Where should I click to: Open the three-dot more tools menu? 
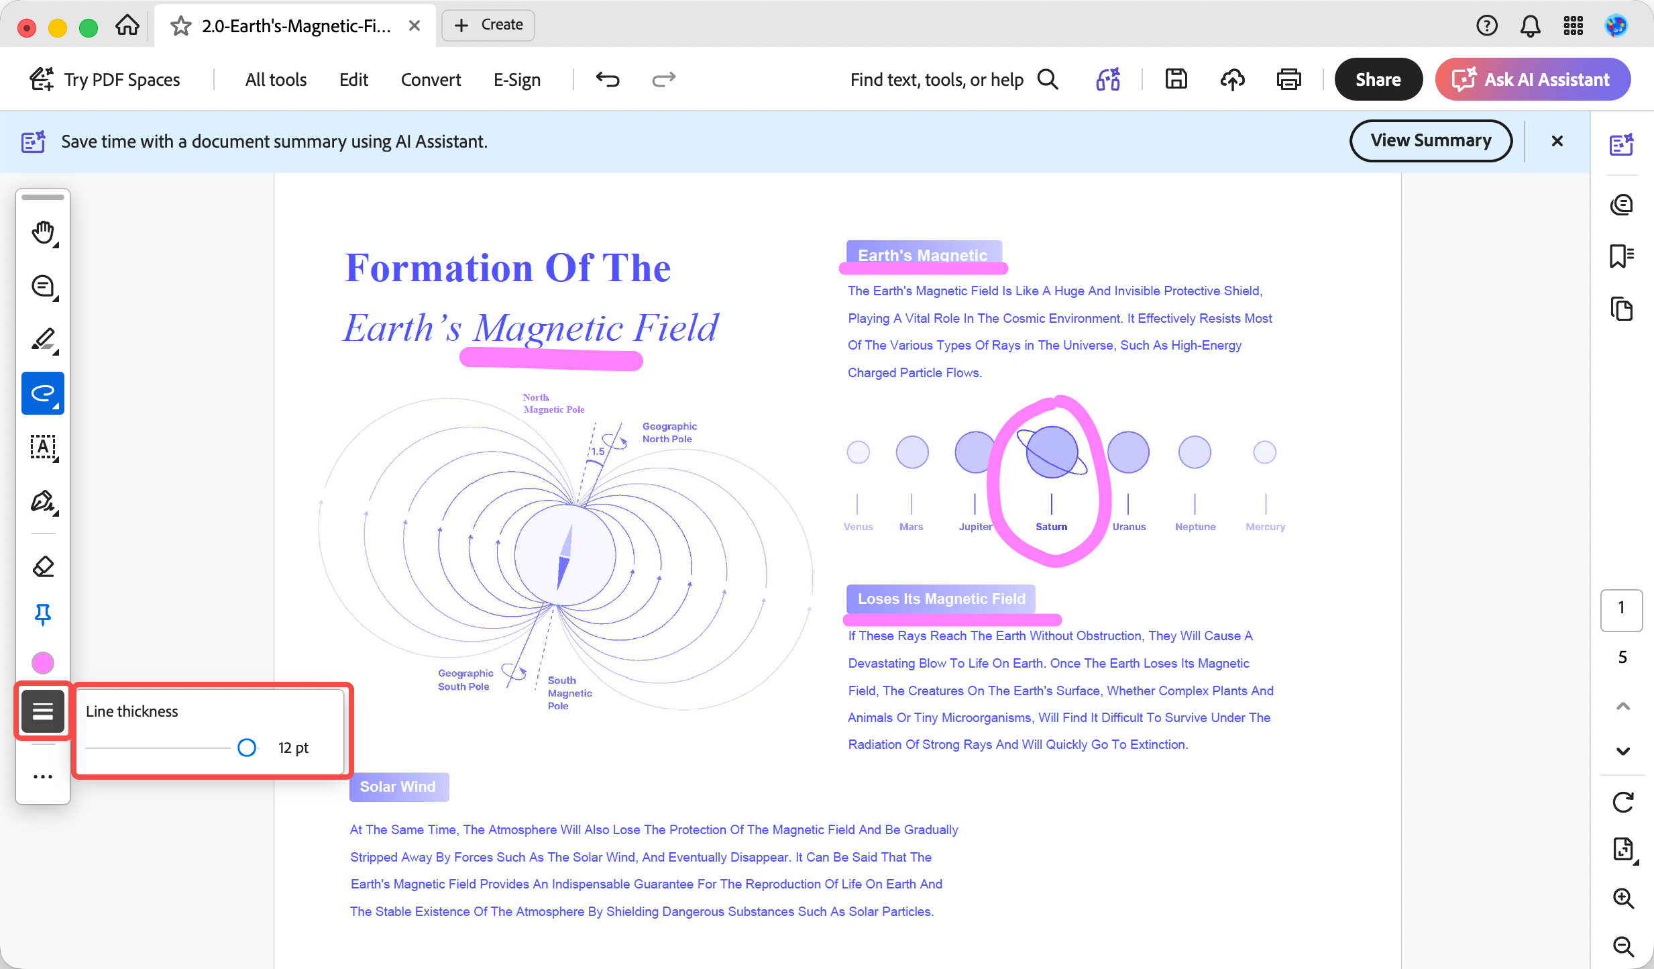point(43,776)
